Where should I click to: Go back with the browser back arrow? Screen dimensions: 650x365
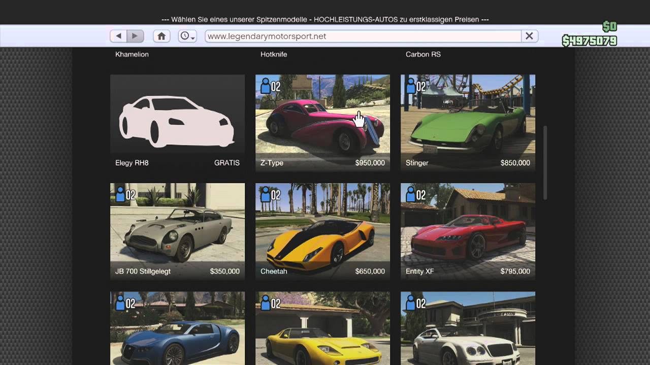(x=119, y=36)
